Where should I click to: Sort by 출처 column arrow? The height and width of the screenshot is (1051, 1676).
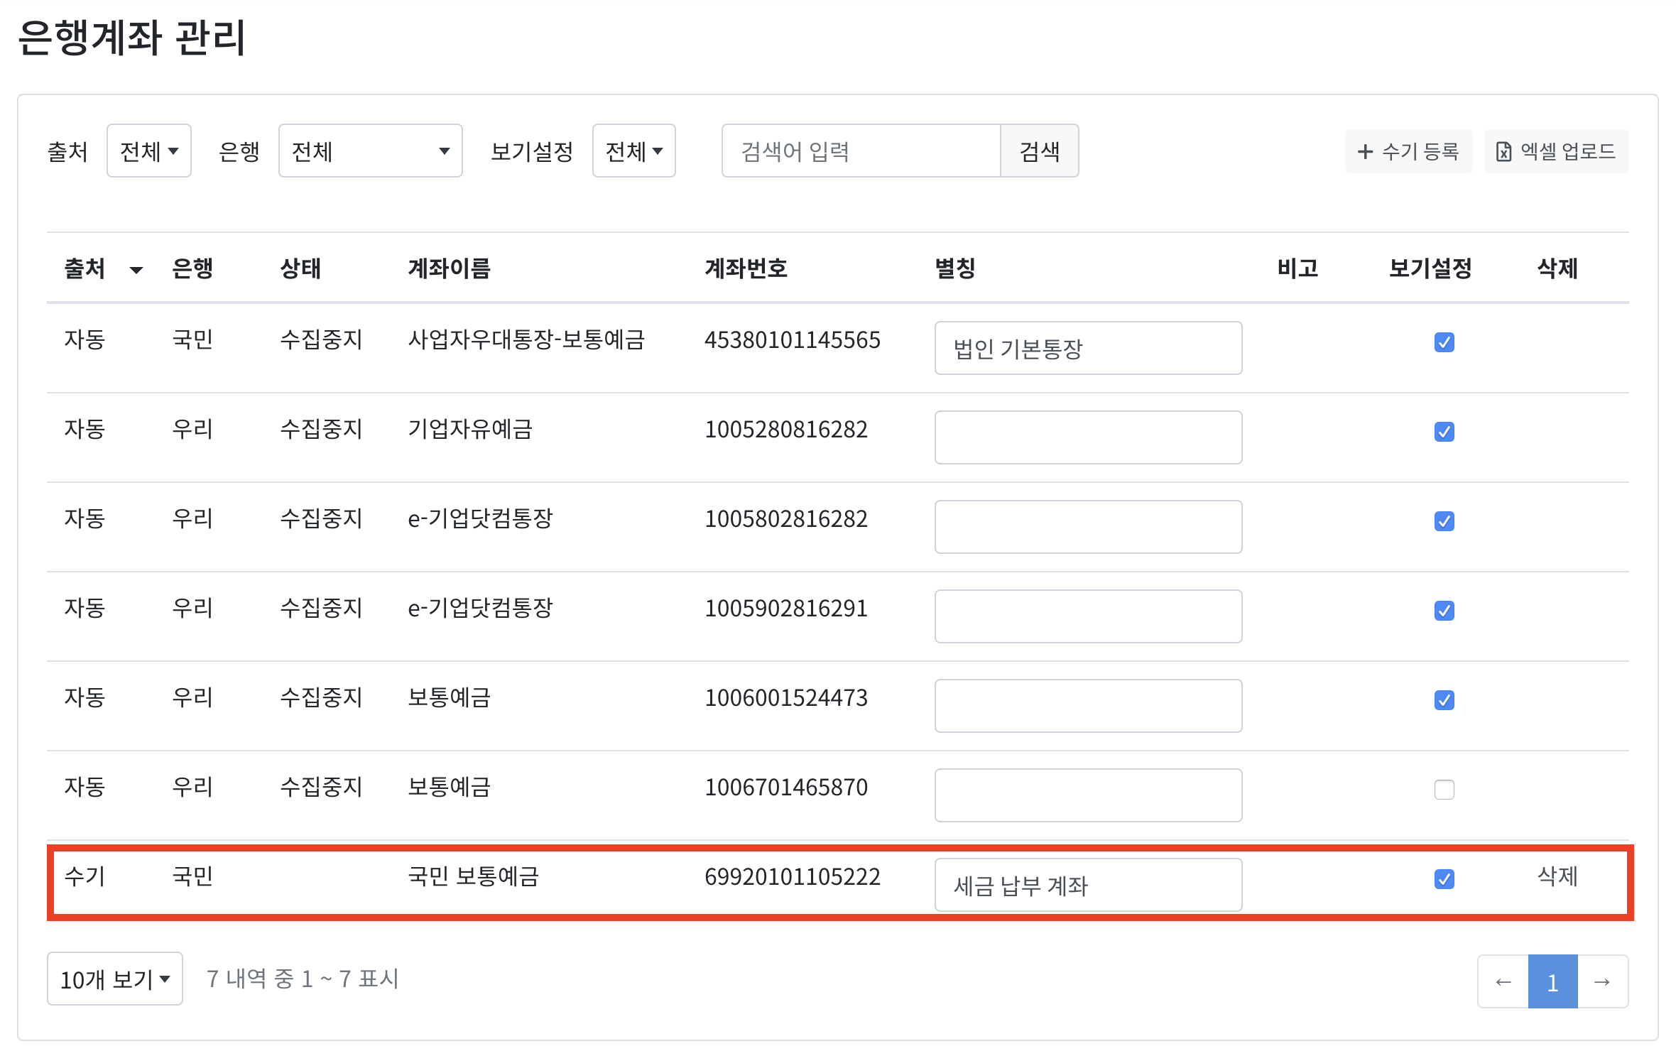[x=136, y=270]
